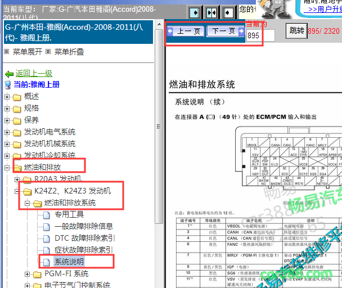Click 菜单展开 to expand all menus

click(27, 52)
